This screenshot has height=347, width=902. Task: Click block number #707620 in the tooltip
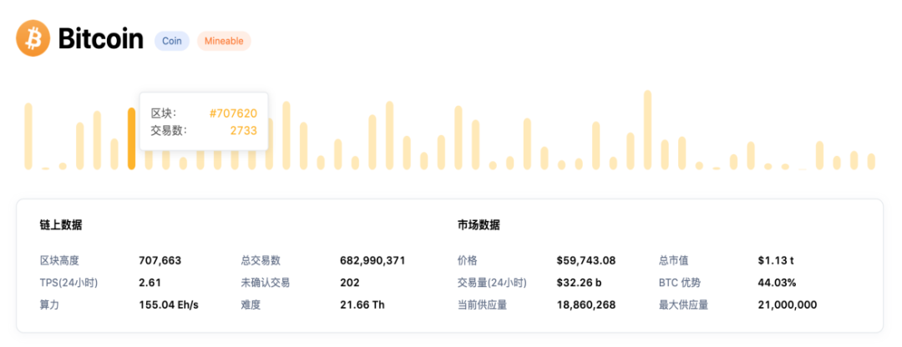click(233, 113)
